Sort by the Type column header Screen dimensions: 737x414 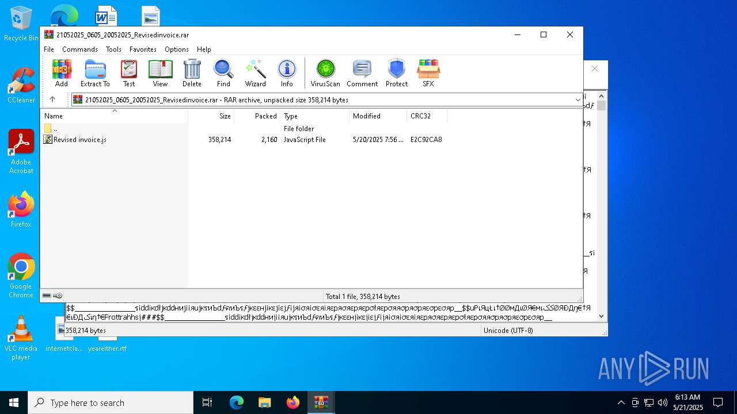coord(315,116)
